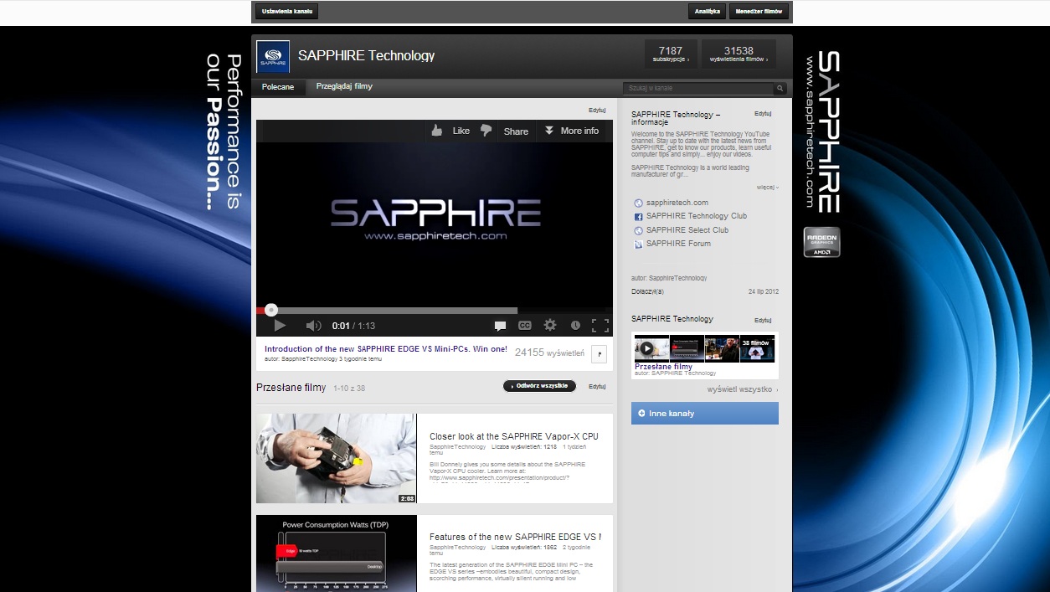Mute the video with the speaker icon
The image size is (1050, 592).
pos(313,326)
